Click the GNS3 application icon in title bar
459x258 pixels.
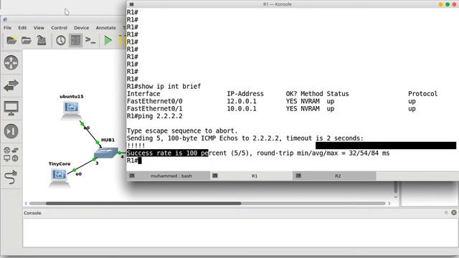pyautogui.click(x=5, y=19)
